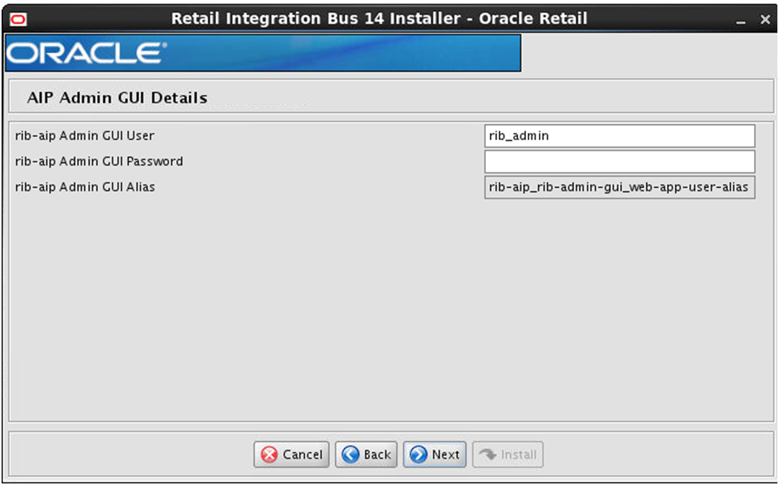
Task: Go back with the Back button
Action: (x=366, y=455)
